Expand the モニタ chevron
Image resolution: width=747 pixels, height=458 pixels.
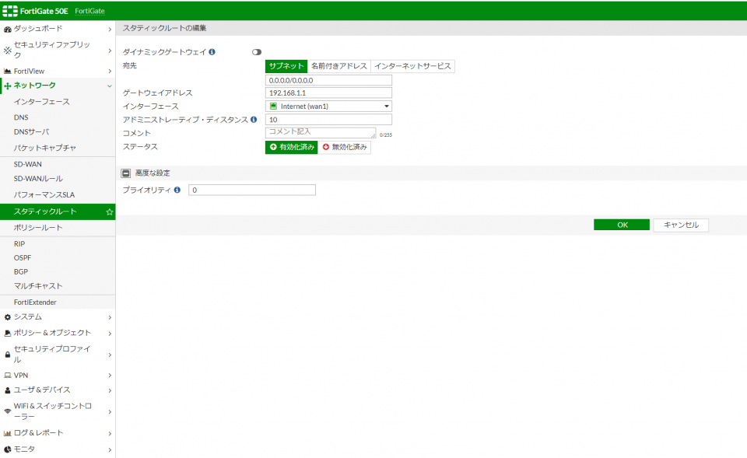(x=110, y=450)
